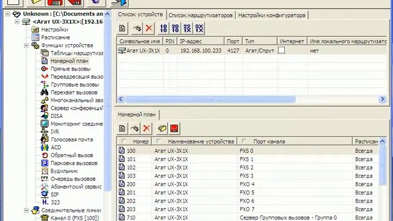The image size is (393, 221).
Task: Toggle the Интернет checkbox for Агат UX-3X1X
Action: 281,50
